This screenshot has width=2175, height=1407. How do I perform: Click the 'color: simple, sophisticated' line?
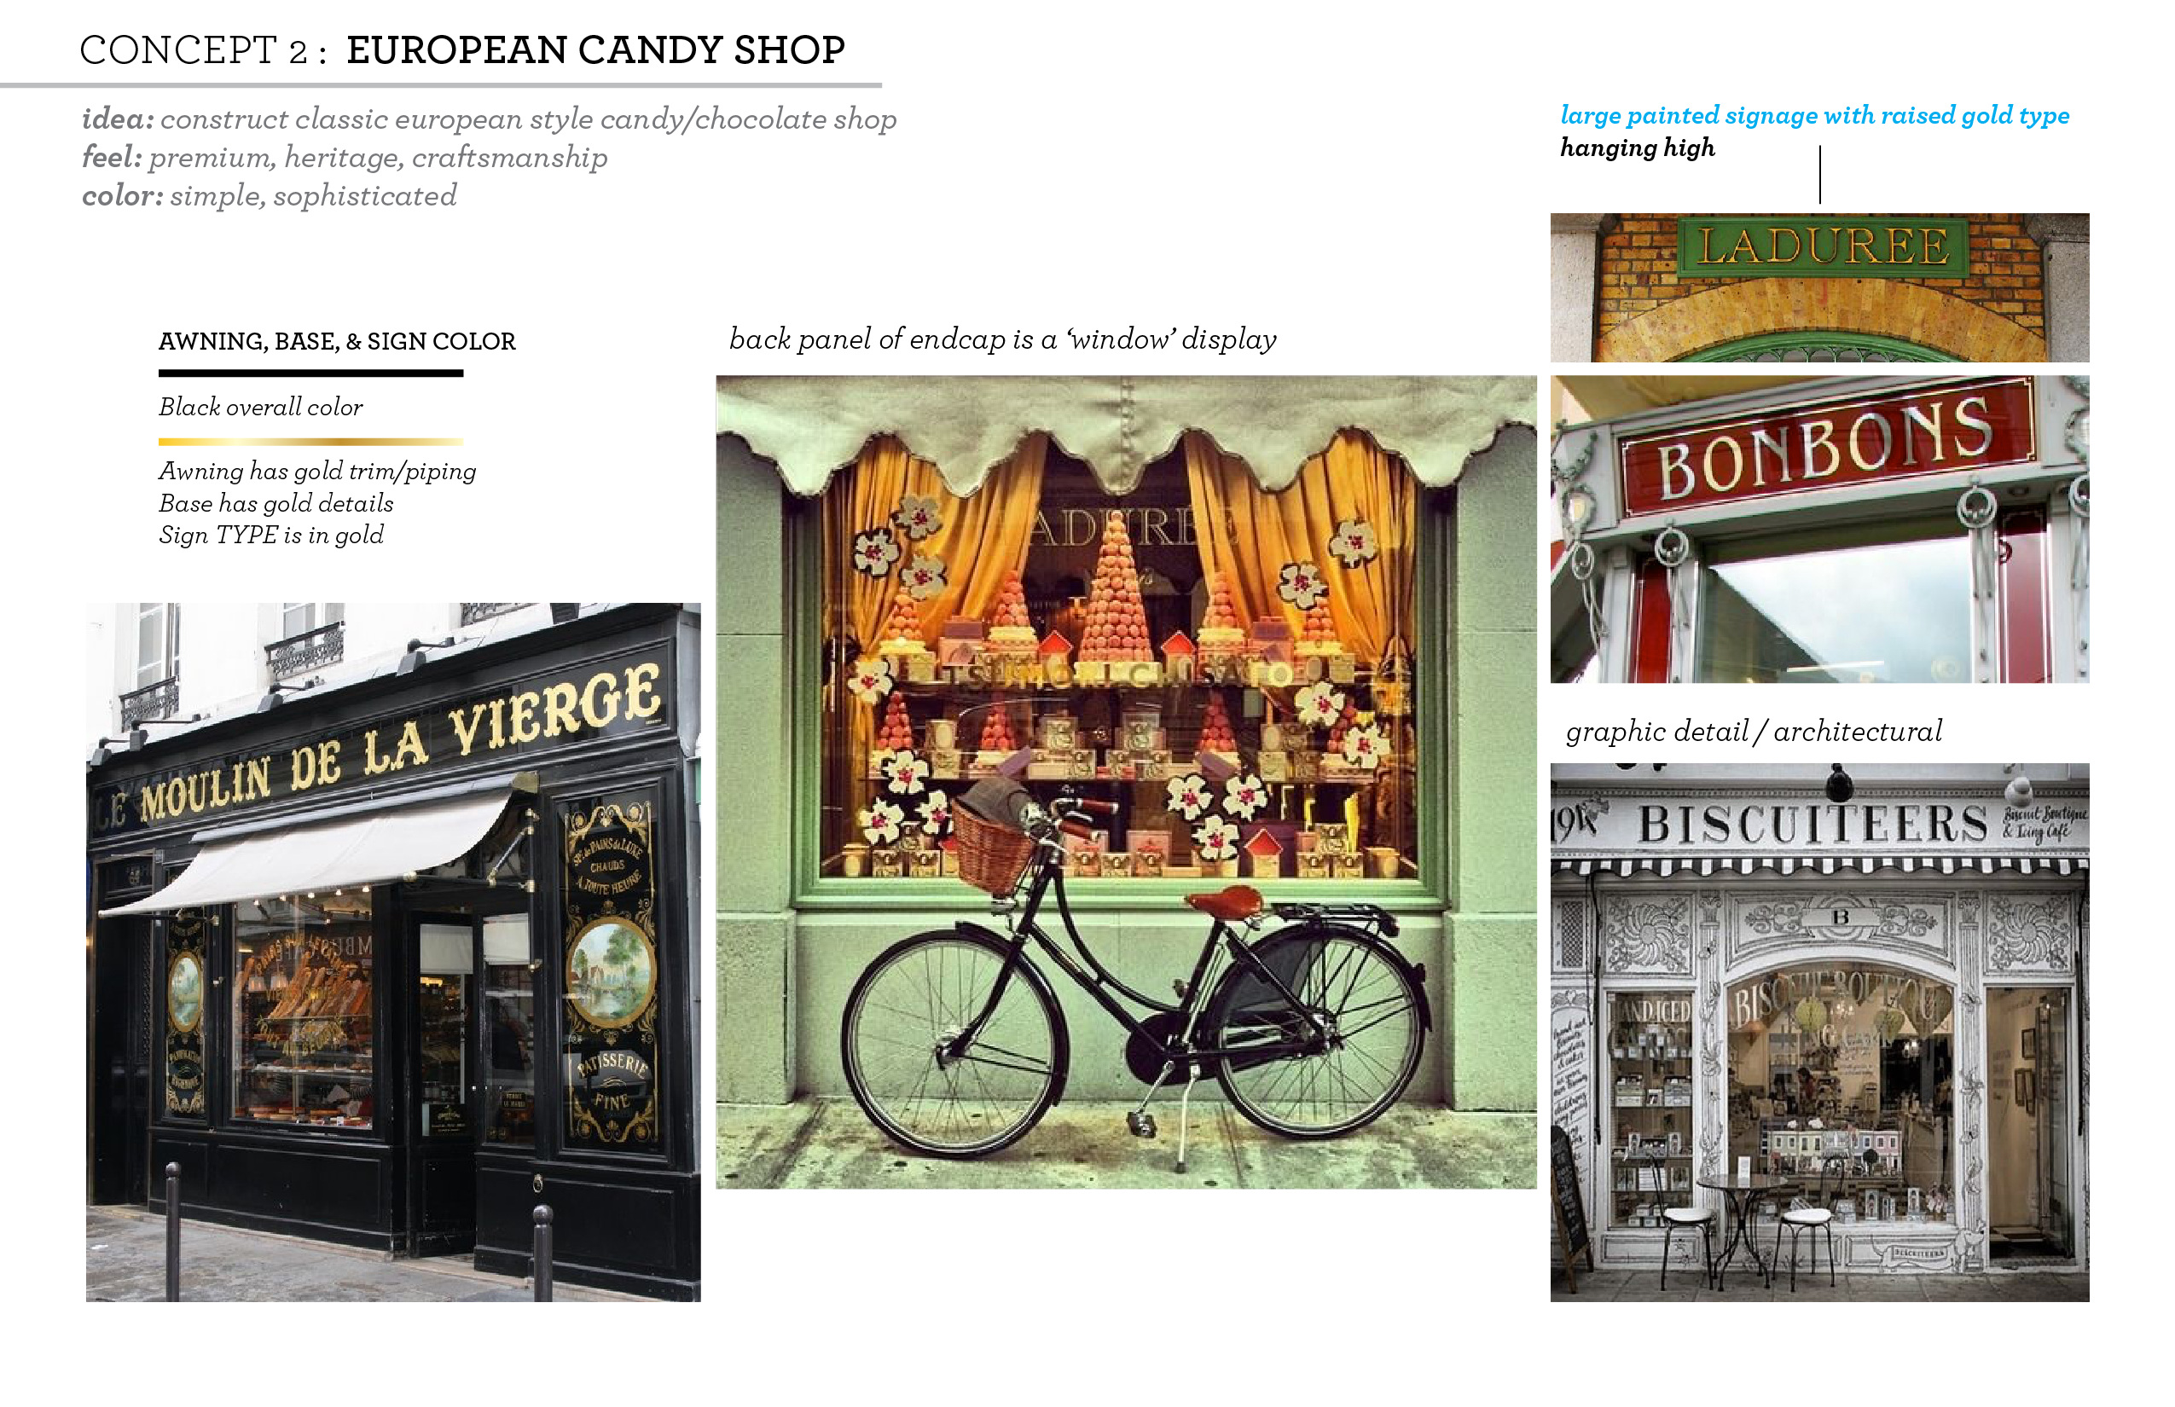coord(270,196)
